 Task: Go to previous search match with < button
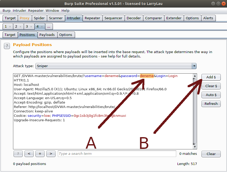coord(29,154)
